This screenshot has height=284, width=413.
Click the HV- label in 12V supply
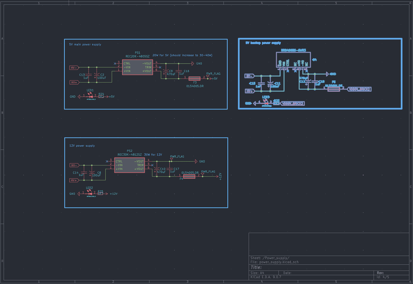tap(74, 165)
